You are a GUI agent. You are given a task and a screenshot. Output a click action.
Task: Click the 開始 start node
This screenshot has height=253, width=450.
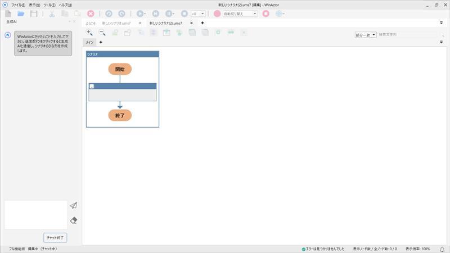tap(120, 69)
